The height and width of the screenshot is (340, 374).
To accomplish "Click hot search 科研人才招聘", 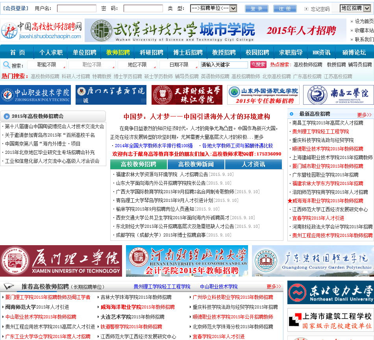I will [76, 76].
